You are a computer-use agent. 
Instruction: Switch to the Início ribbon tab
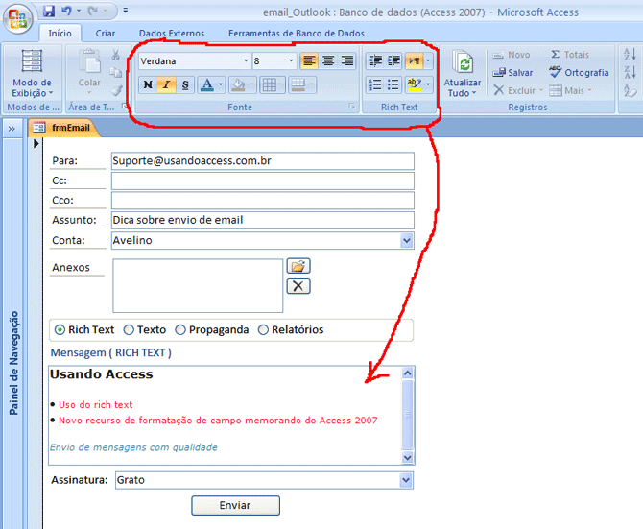pos(60,34)
